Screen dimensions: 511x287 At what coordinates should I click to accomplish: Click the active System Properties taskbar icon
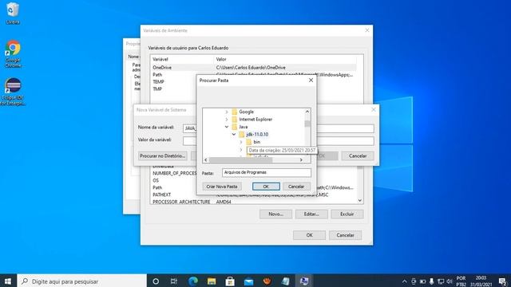[x=304, y=281]
